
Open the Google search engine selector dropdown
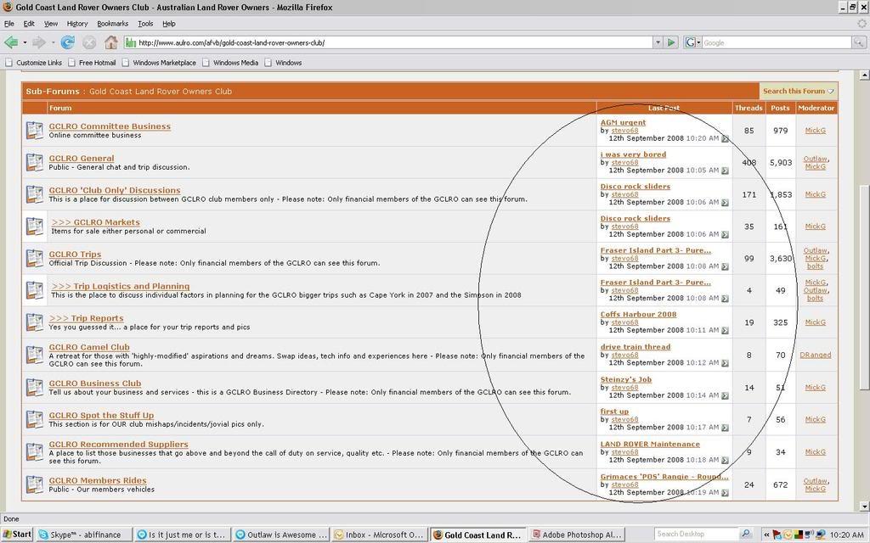(692, 42)
